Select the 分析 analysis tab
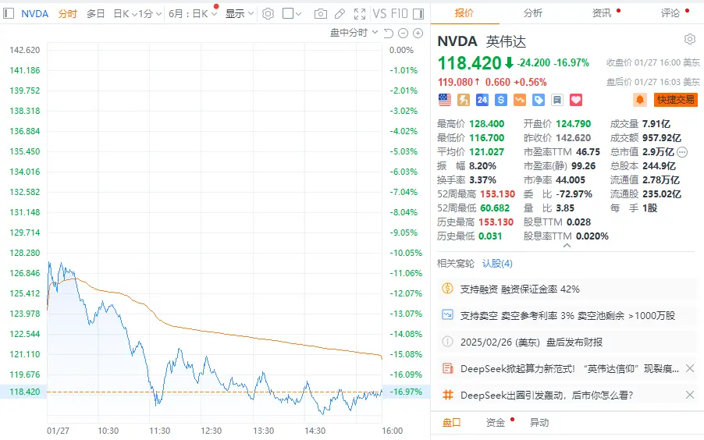The height and width of the screenshot is (440, 704). [533, 13]
